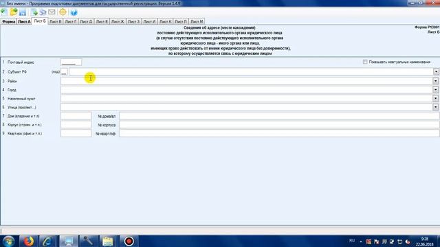This screenshot has height=247, width=440.
Task: Click the № корпуса number field
Action: pyautogui.click(x=279, y=125)
